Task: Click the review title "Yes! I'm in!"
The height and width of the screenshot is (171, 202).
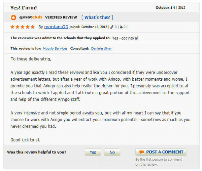Action: point(24,8)
